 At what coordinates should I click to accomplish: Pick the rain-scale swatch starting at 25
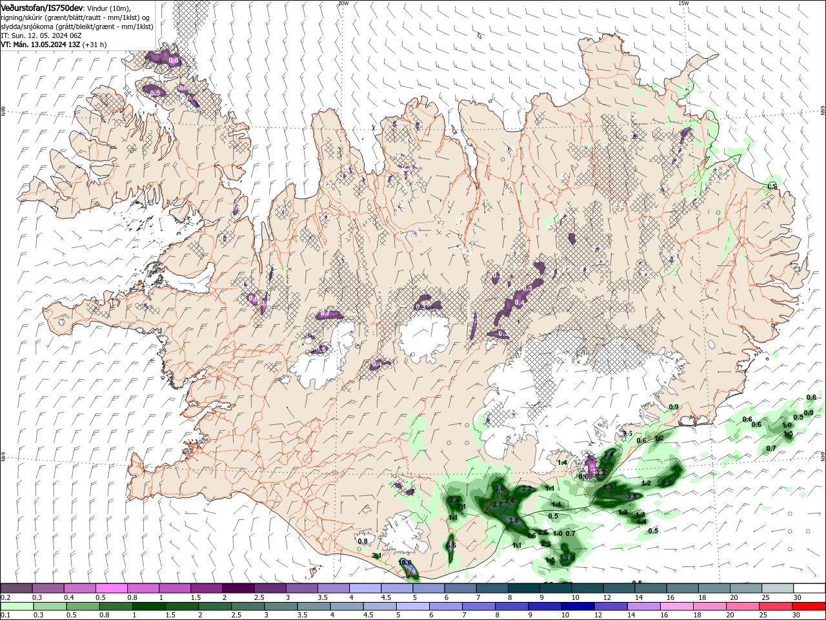pos(775,606)
